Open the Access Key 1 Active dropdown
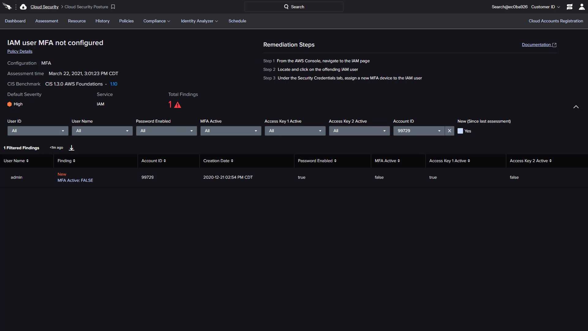The width and height of the screenshot is (588, 331). tap(295, 131)
